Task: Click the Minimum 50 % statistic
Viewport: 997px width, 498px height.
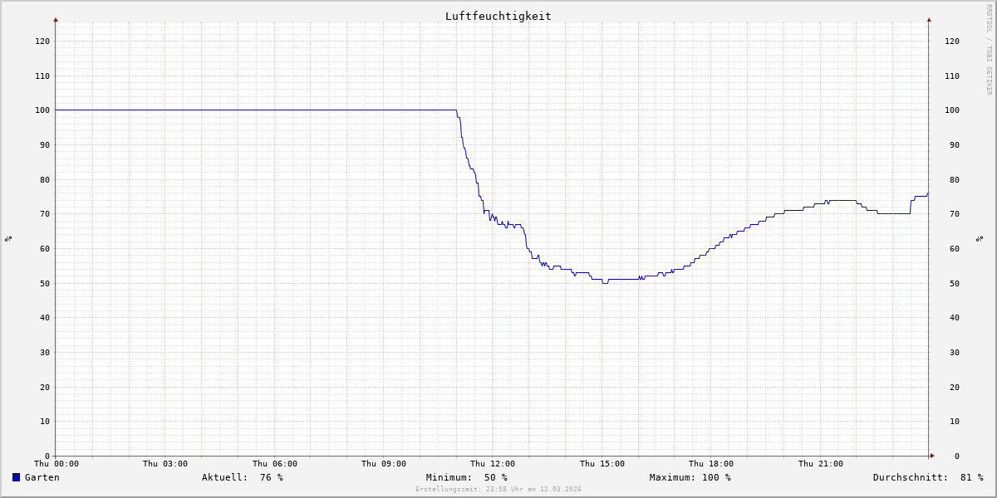Action: pos(466,477)
